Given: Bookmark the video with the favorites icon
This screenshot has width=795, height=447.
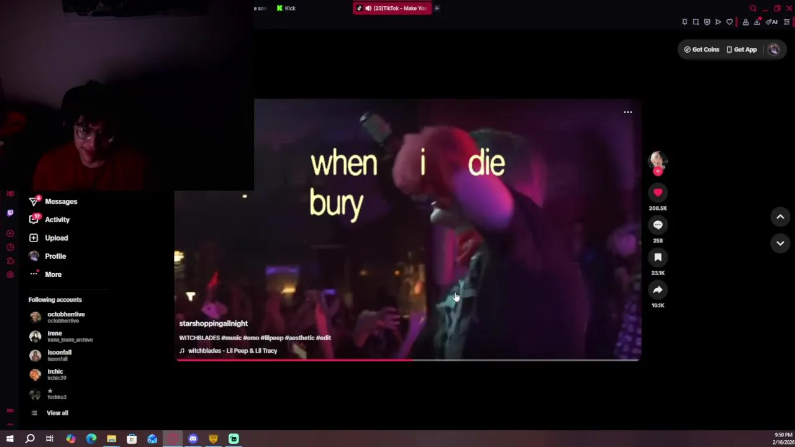Looking at the screenshot, I should click(658, 257).
